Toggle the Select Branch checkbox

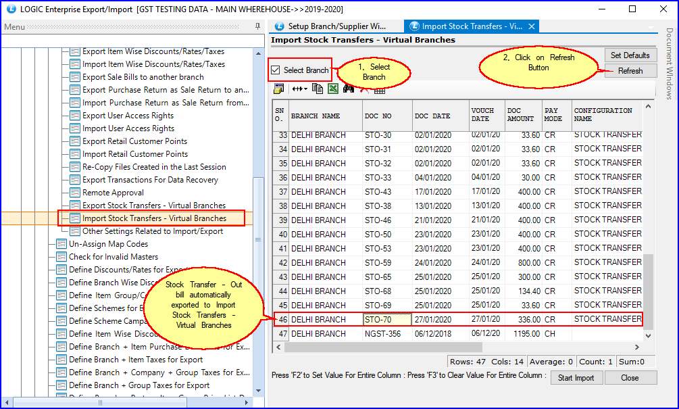(x=276, y=70)
